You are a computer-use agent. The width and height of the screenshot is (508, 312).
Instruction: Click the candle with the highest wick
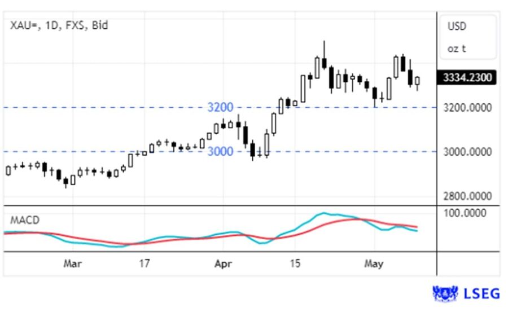tap(324, 61)
